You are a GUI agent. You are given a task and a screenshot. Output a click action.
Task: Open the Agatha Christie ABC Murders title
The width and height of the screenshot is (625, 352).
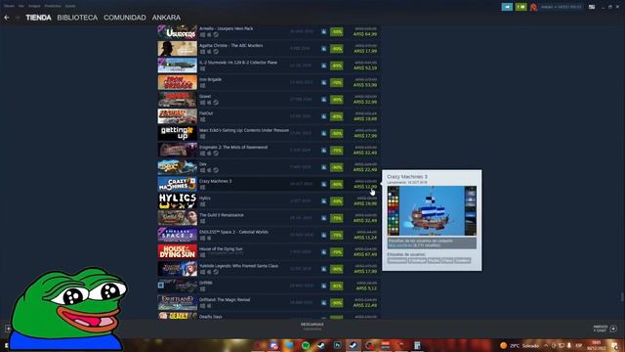[x=230, y=46]
